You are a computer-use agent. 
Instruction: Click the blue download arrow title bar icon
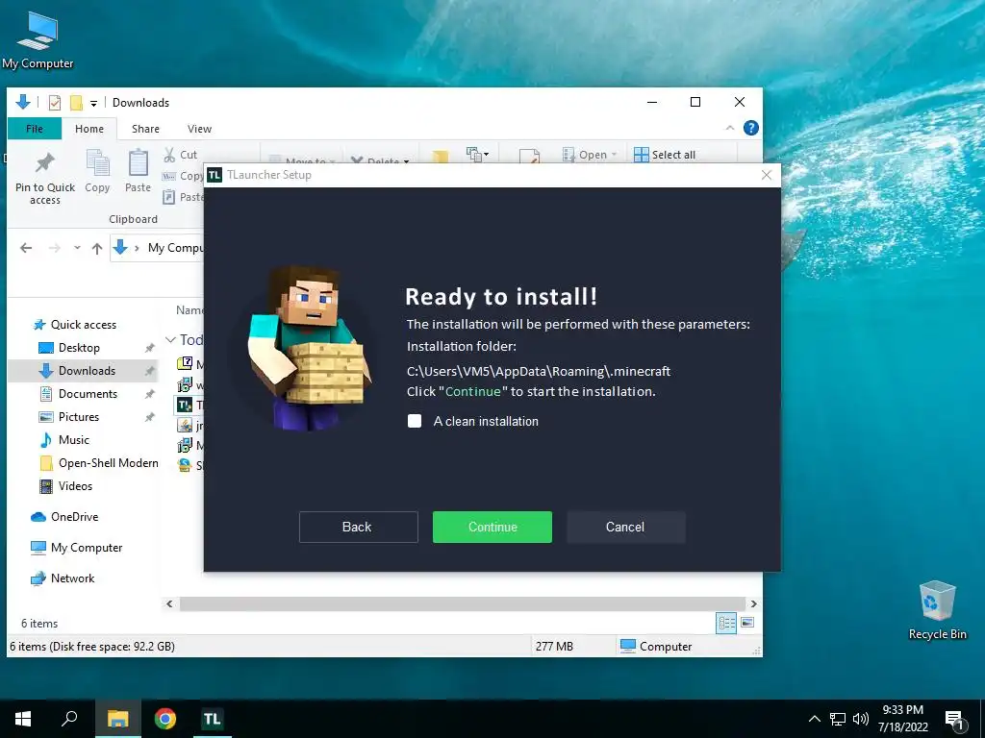pyautogui.click(x=23, y=102)
